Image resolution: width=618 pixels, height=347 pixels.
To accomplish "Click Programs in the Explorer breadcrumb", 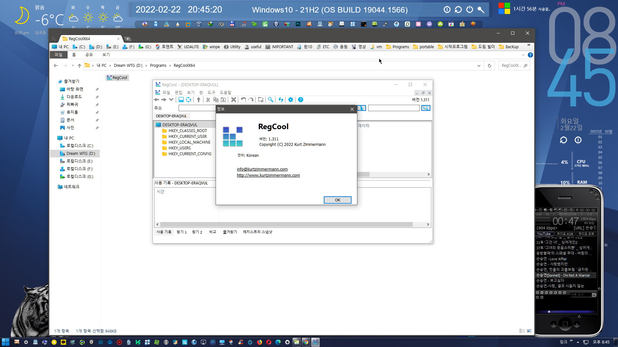I will click(x=158, y=66).
